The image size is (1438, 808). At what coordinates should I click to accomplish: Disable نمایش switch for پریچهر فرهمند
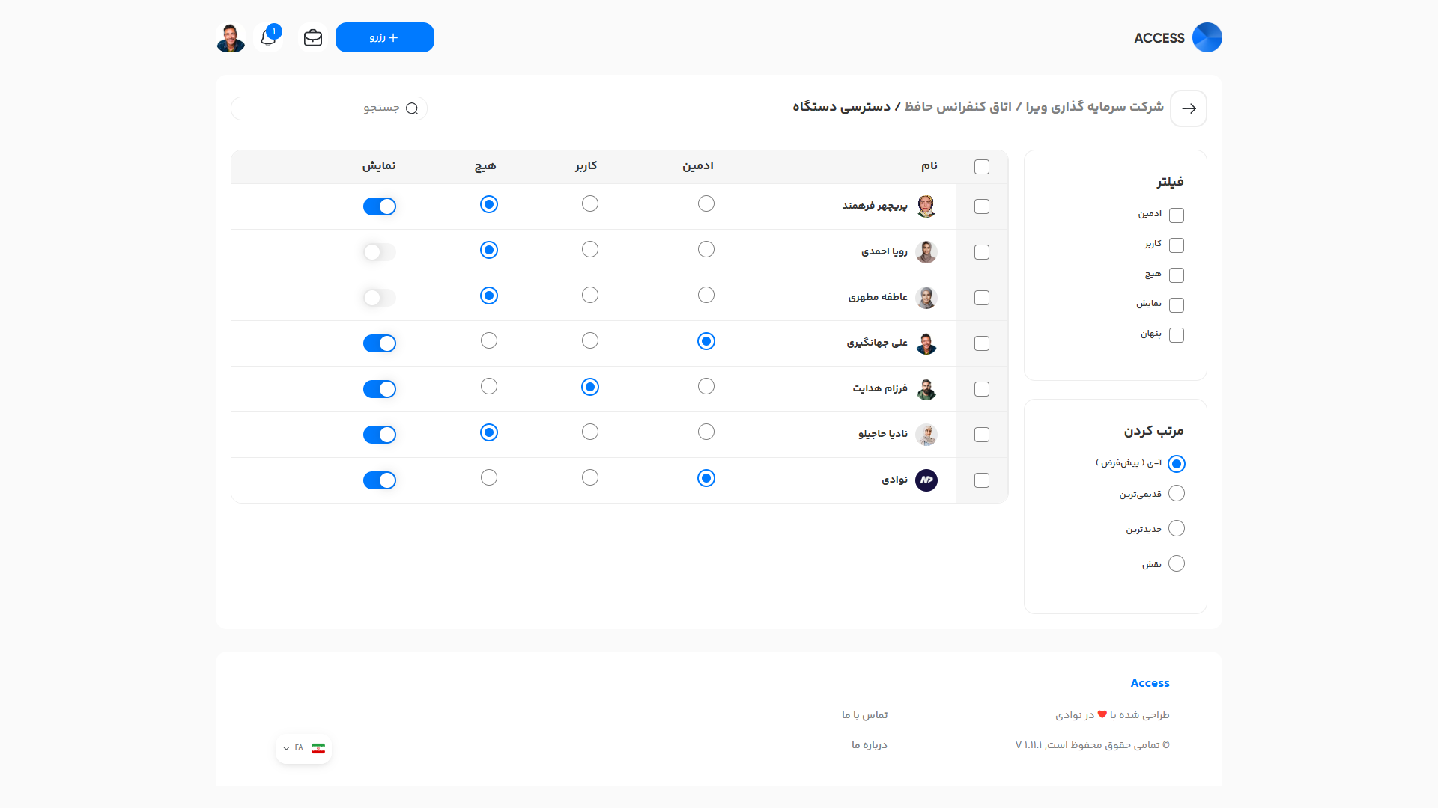click(x=380, y=206)
